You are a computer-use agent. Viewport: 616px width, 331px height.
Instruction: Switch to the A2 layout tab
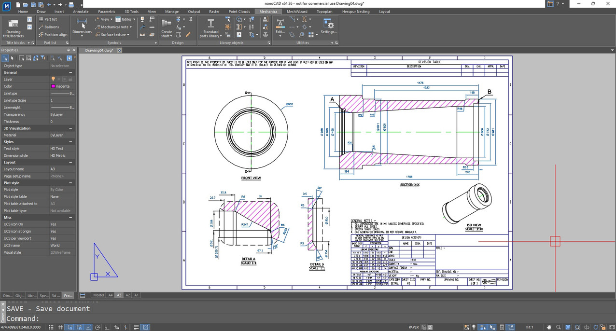pyautogui.click(x=128, y=295)
